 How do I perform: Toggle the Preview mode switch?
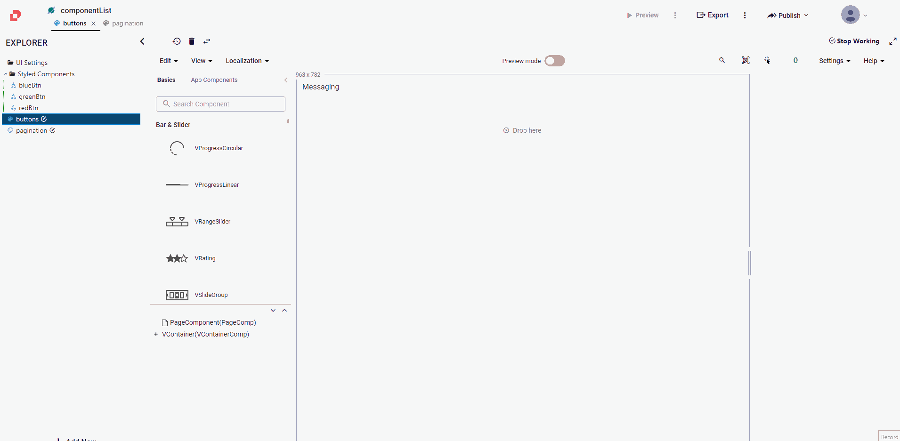tap(554, 61)
